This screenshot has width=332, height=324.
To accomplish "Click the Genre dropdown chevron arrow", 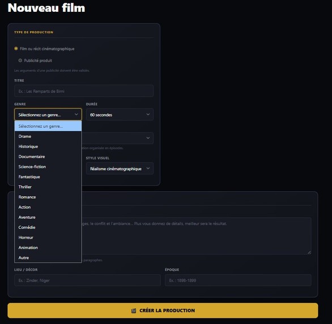I will (x=76, y=114).
